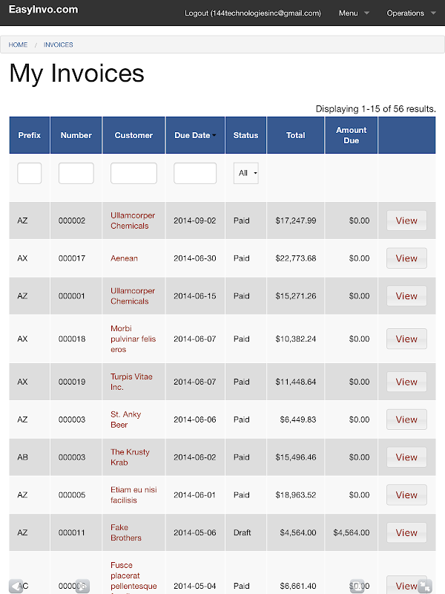Sort the table by Customer column header
The image size is (445, 594).
pyautogui.click(x=133, y=135)
